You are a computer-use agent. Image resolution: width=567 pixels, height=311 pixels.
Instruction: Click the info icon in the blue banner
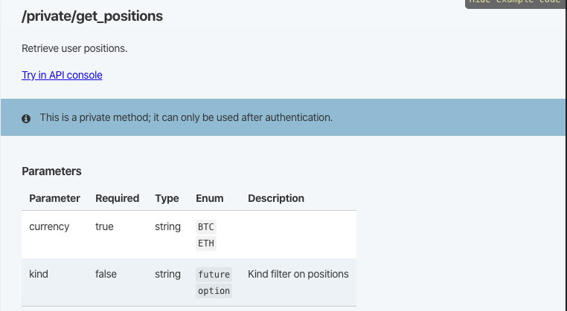point(26,118)
